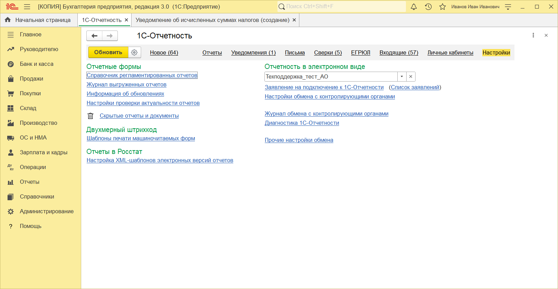Open Новое (64) section
This screenshot has width=558, height=289.
coord(164,53)
